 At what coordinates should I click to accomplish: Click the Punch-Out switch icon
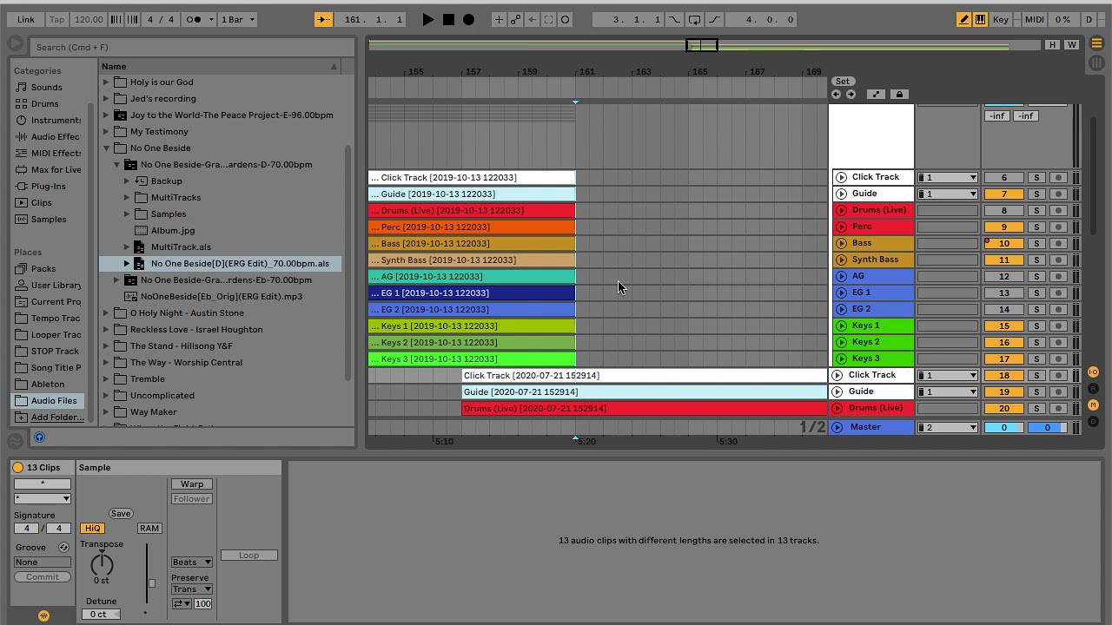(714, 19)
